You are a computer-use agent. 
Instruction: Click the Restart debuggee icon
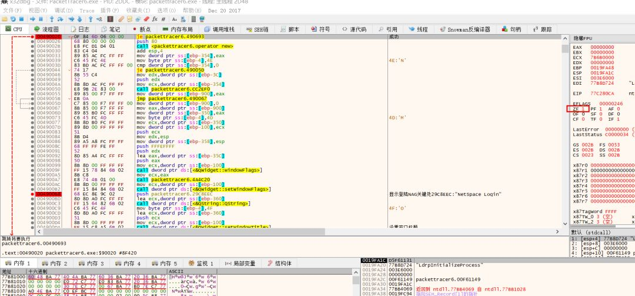[x=13, y=19]
